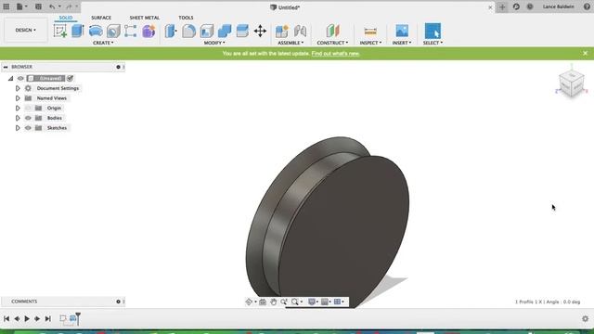Screen dimensions: 594x334
Task: Click the purple Create Form icon
Action: pos(148,31)
